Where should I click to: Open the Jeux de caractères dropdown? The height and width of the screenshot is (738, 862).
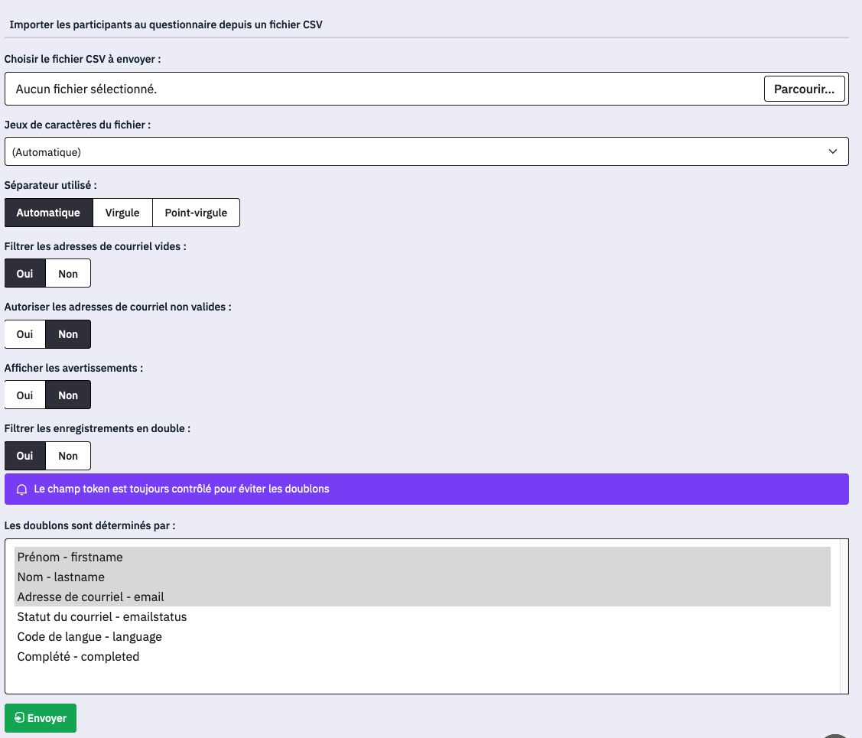click(425, 151)
